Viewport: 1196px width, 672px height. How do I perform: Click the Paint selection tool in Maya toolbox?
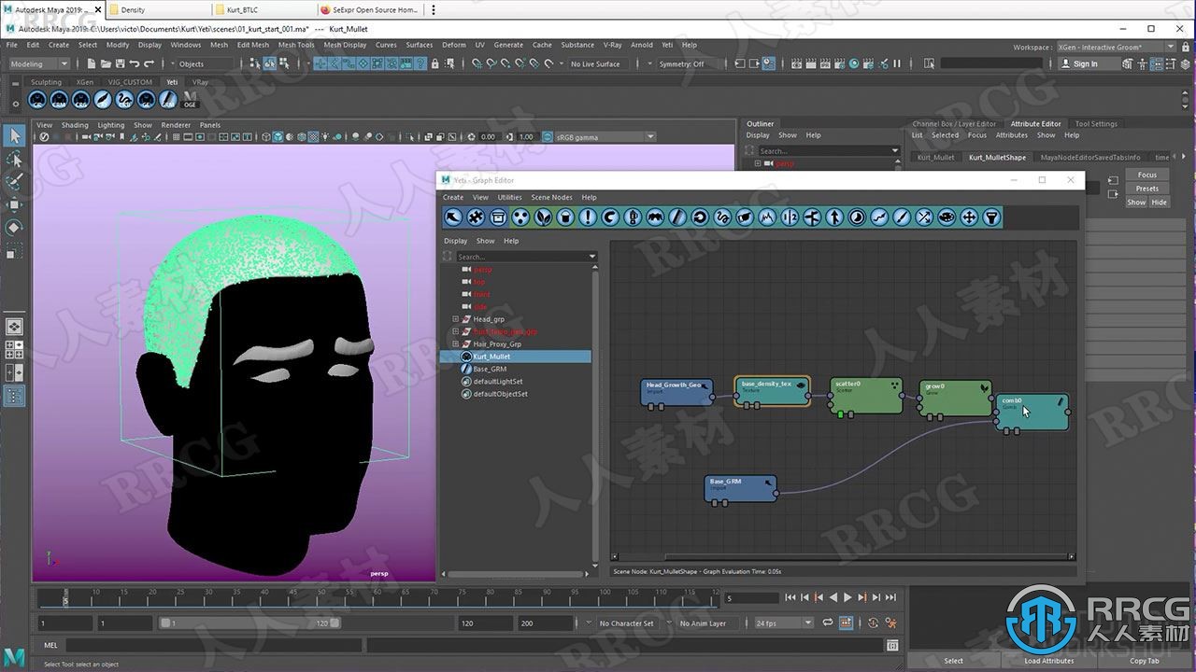[x=14, y=182]
